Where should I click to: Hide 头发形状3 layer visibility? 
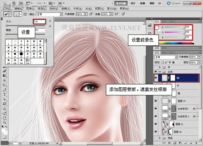pyautogui.click(x=156, y=109)
